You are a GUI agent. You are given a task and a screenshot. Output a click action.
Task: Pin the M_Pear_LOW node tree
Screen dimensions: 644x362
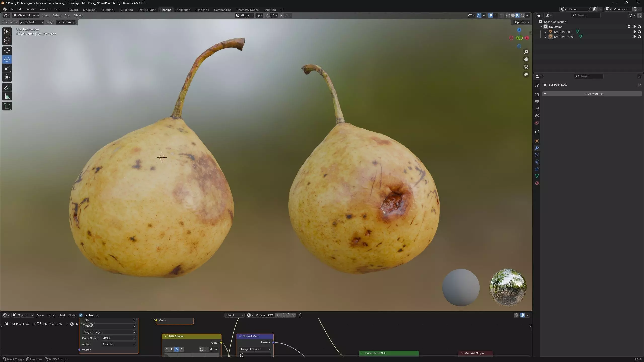(x=300, y=315)
